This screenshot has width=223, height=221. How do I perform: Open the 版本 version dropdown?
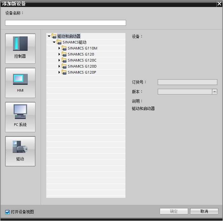point(214,92)
